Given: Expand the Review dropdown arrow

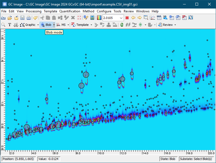Looking at the screenshot, I should click(175, 25).
